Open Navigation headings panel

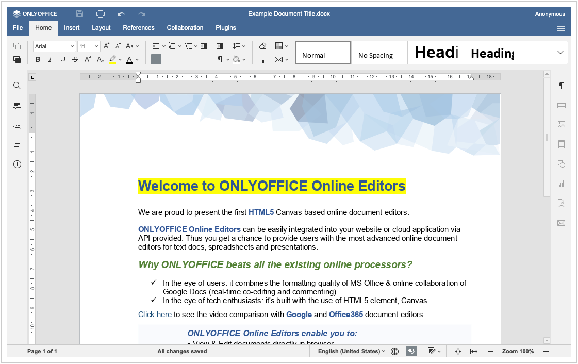click(x=17, y=144)
